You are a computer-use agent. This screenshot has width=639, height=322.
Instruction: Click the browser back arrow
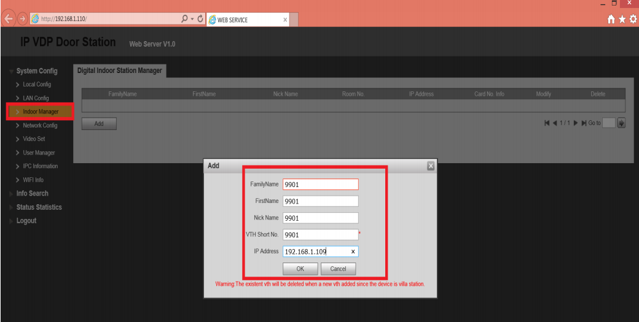(9, 19)
